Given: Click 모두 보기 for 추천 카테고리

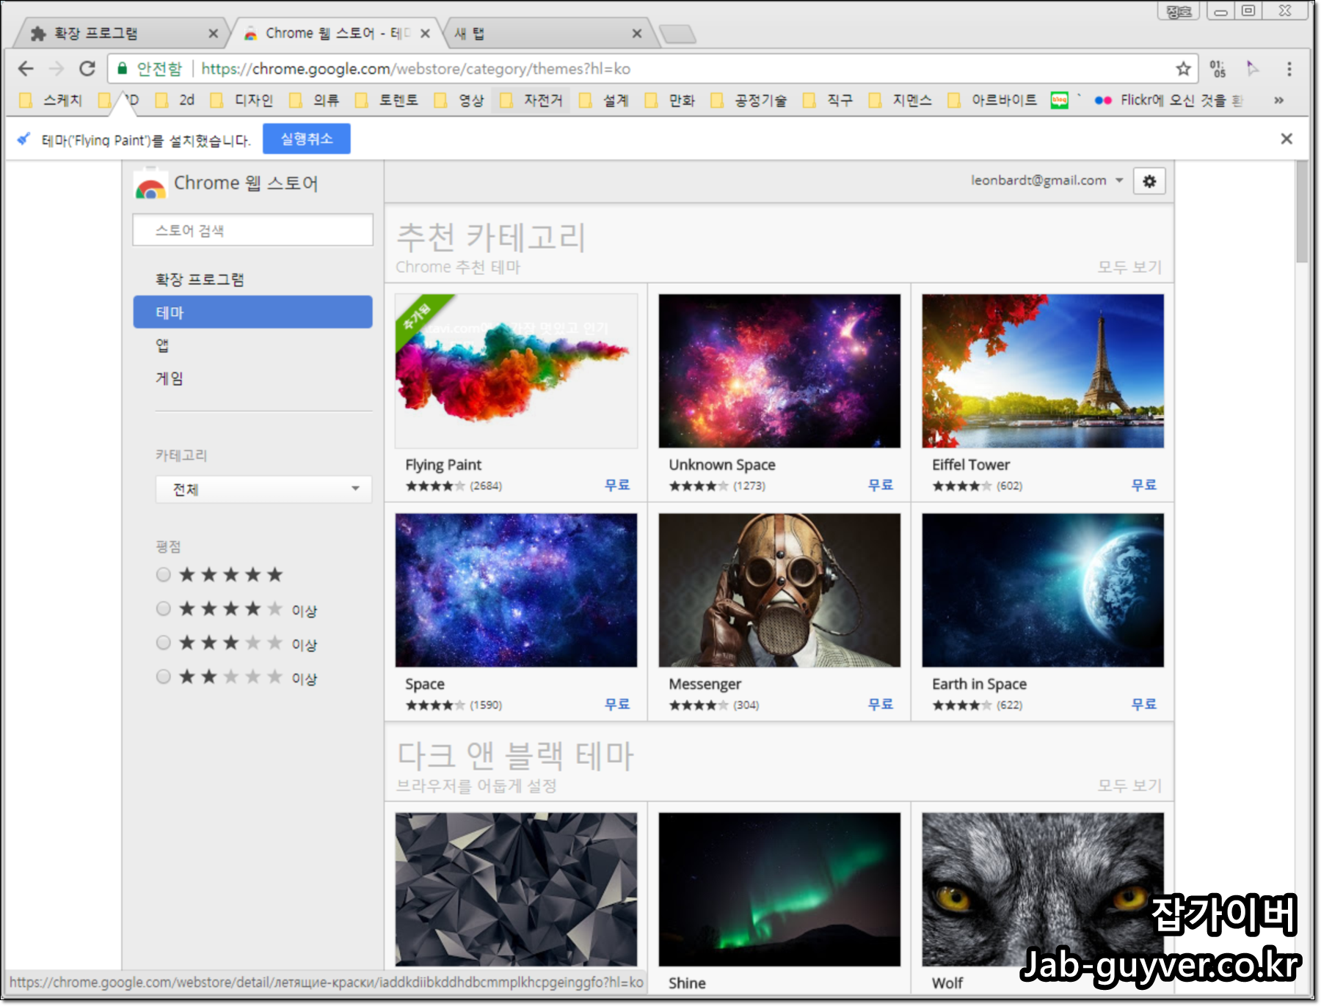Looking at the screenshot, I should pos(1129,267).
